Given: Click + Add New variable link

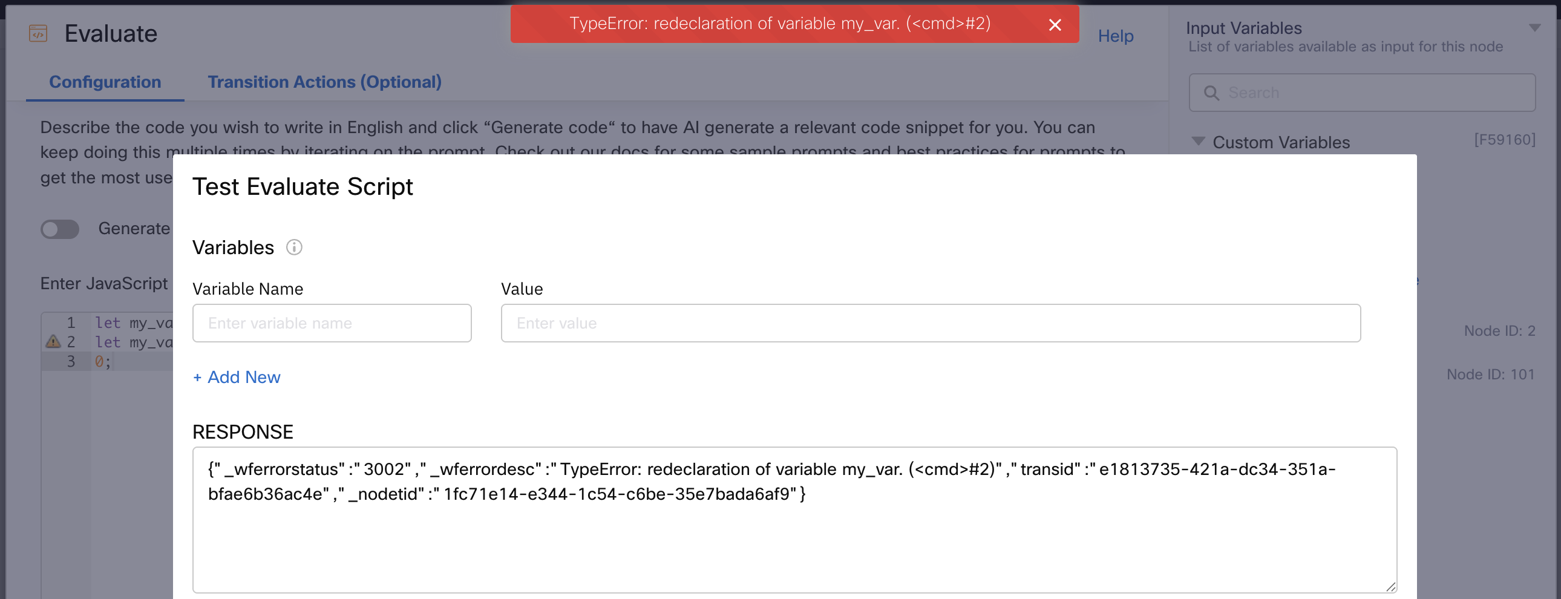Looking at the screenshot, I should pos(237,377).
